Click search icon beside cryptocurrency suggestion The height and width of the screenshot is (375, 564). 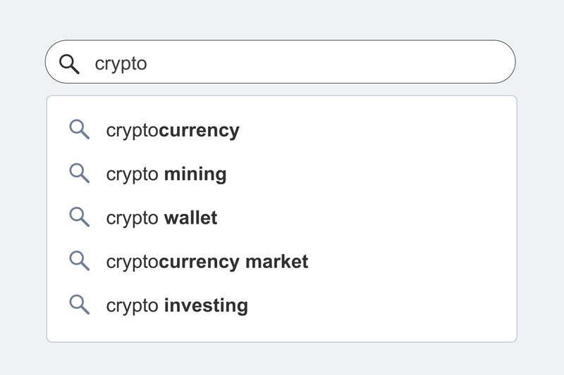click(79, 129)
